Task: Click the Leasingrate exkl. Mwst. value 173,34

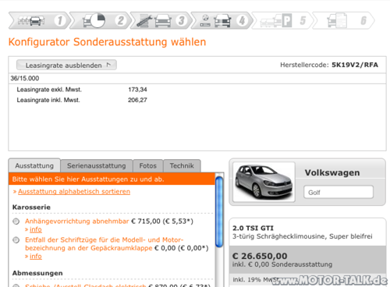Action: pyautogui.click(x=137, y=90)
